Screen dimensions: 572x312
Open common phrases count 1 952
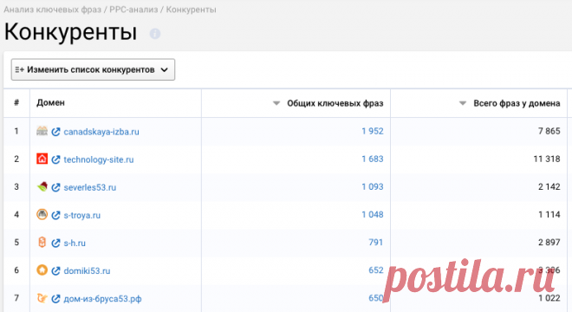pyautogui.click(x=373, y=132)
